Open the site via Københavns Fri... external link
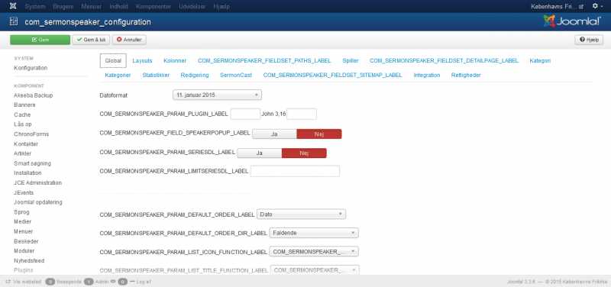611x287 pixels. tap(557, 6)
